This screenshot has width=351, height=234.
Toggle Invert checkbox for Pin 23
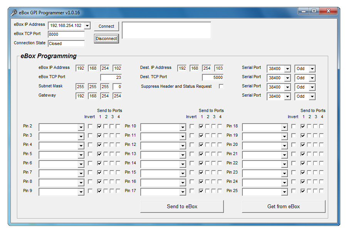[x=294, y=172]
